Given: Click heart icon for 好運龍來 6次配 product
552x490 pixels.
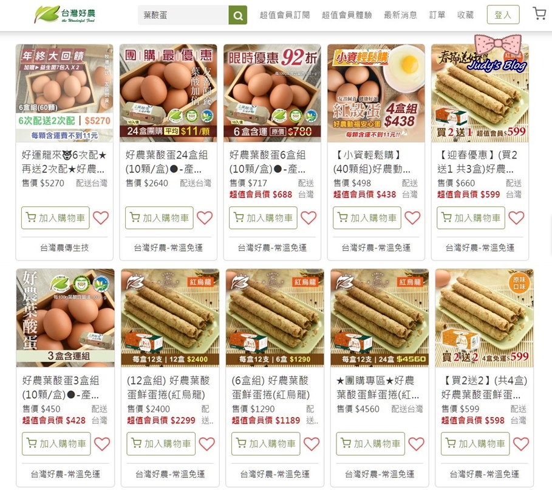Looking at the screenshot, I should (x=101, y=218).
